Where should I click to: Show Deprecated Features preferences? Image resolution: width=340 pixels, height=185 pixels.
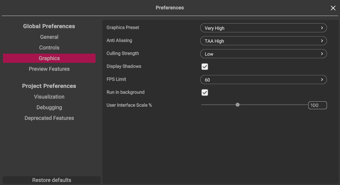coord(49,118)
